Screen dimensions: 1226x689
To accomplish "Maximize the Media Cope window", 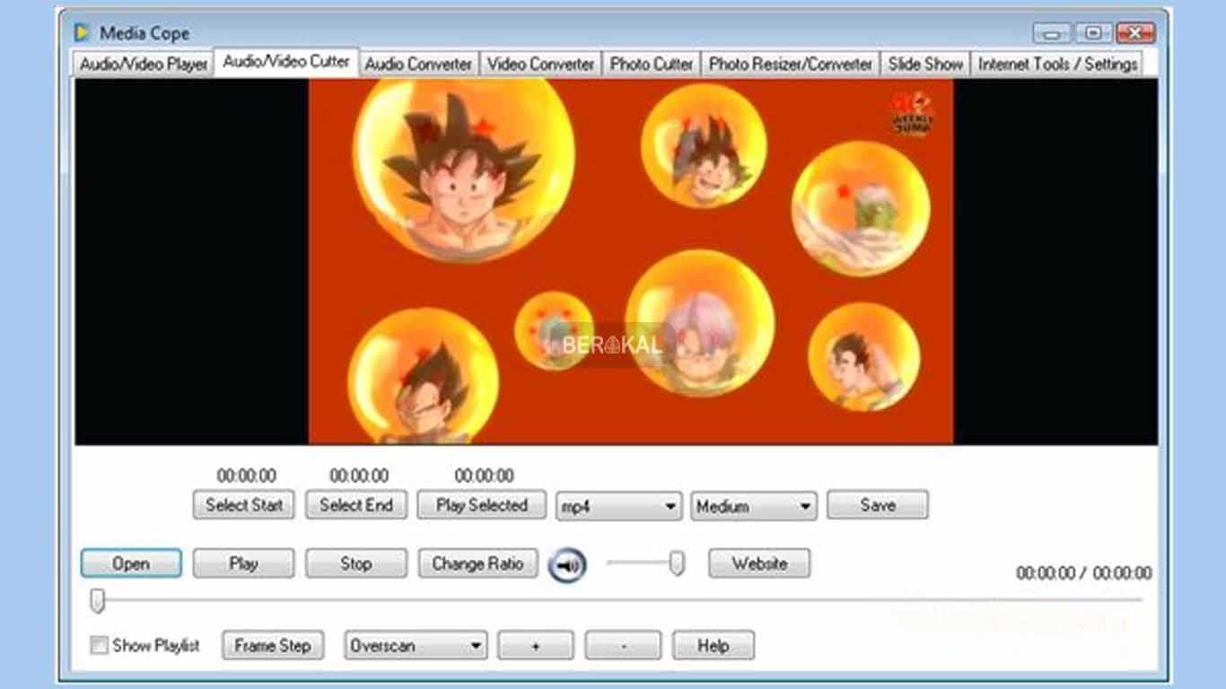I will 1093,33.
